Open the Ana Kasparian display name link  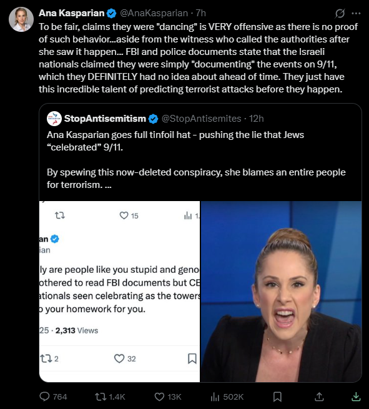[x=71, y=13]
